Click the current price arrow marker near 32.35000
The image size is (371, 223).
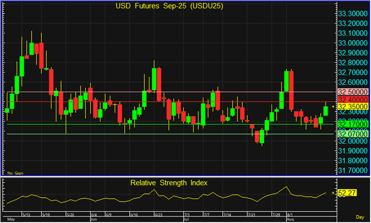pyautogui.click(x=333, y=107)
